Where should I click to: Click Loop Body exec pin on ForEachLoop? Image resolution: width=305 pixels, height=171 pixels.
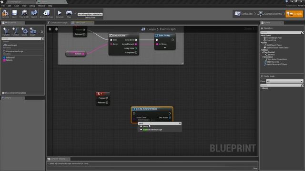click(136, 40)
